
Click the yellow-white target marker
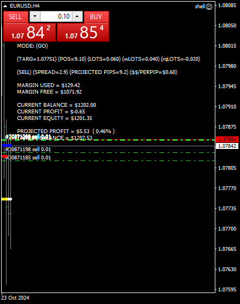7,199
